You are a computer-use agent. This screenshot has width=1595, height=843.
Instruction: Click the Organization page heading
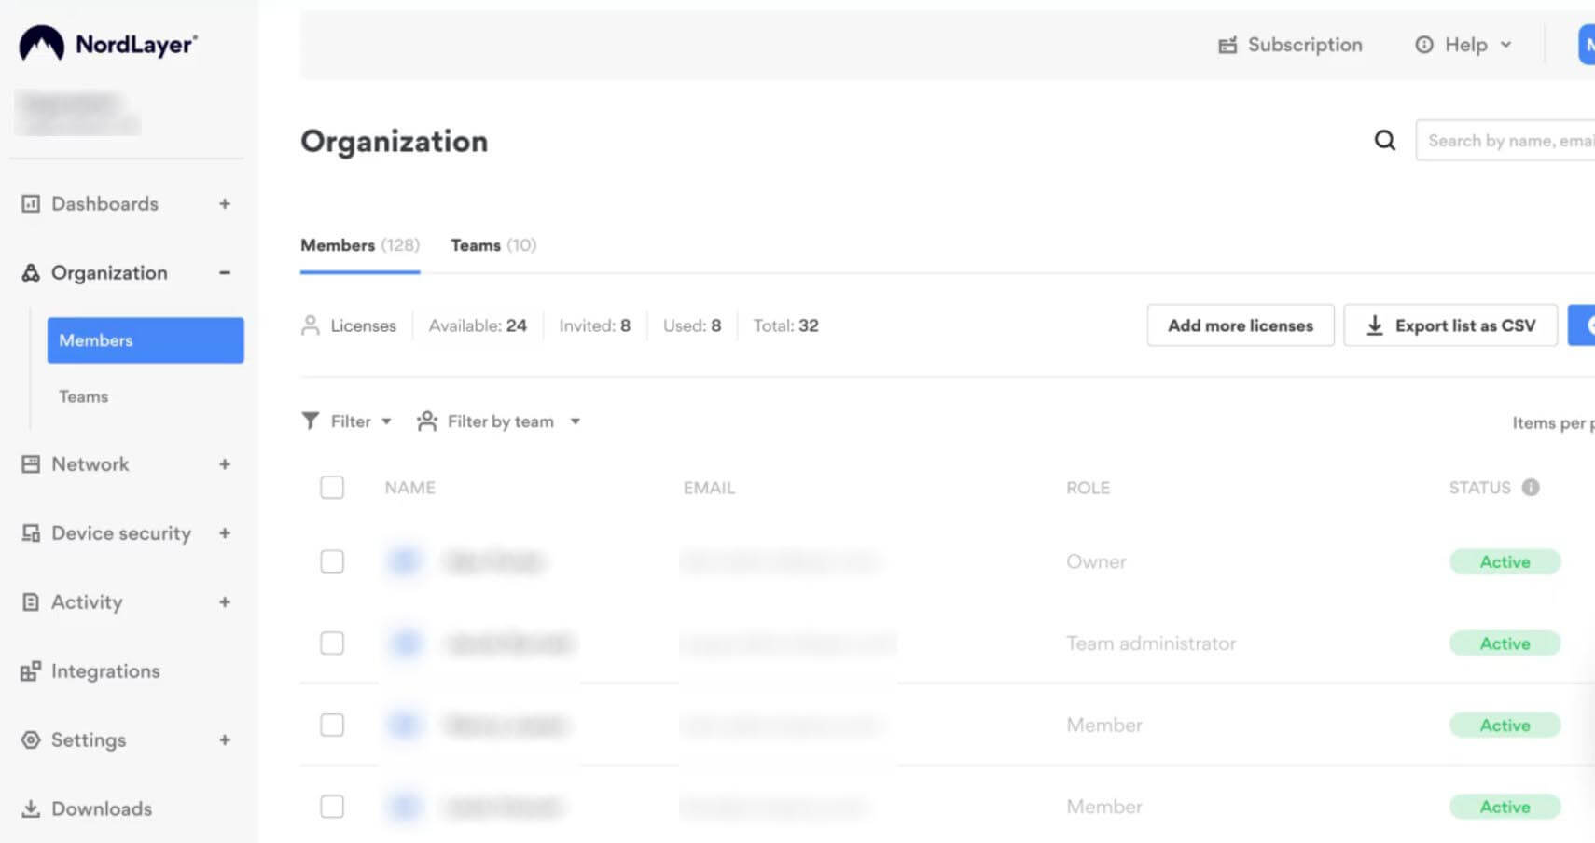(394, 141)
